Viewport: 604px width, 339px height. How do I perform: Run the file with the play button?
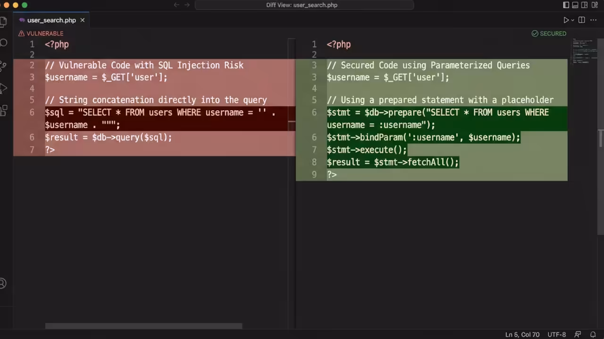(x=566, y=20)
